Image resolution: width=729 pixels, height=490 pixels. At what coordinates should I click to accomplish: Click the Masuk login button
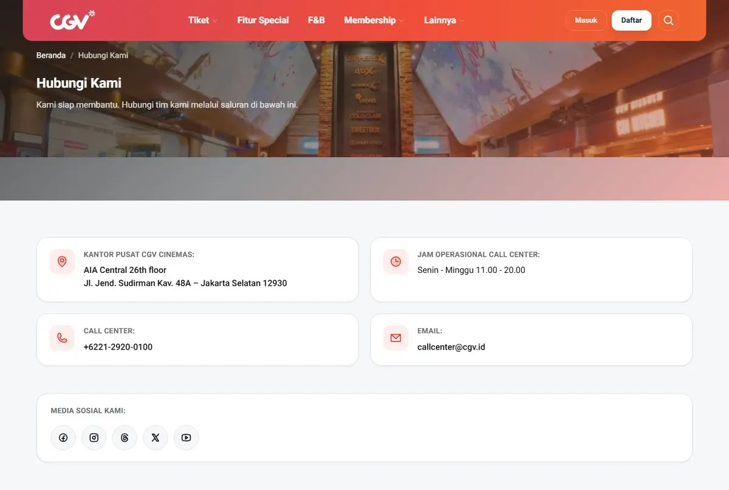(x=586, y=20)
